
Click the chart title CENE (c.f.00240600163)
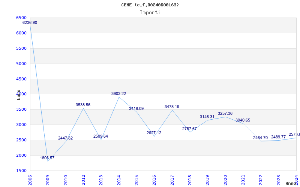150,5
